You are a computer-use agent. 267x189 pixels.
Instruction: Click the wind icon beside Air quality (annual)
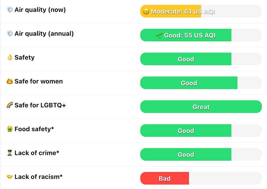tap(10, 34)
